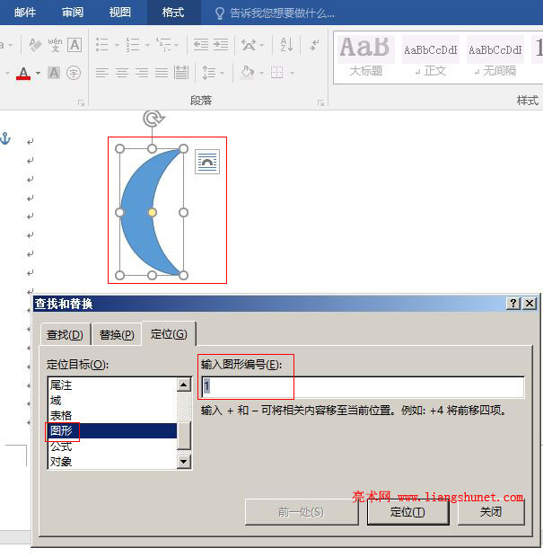The image size is (543, 557).
Task: Open the 邮件 ribbon tab
Action: [25, 13]
